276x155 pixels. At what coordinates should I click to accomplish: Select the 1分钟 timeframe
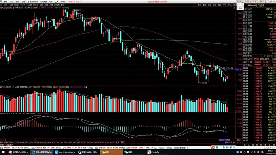point(11,5)
